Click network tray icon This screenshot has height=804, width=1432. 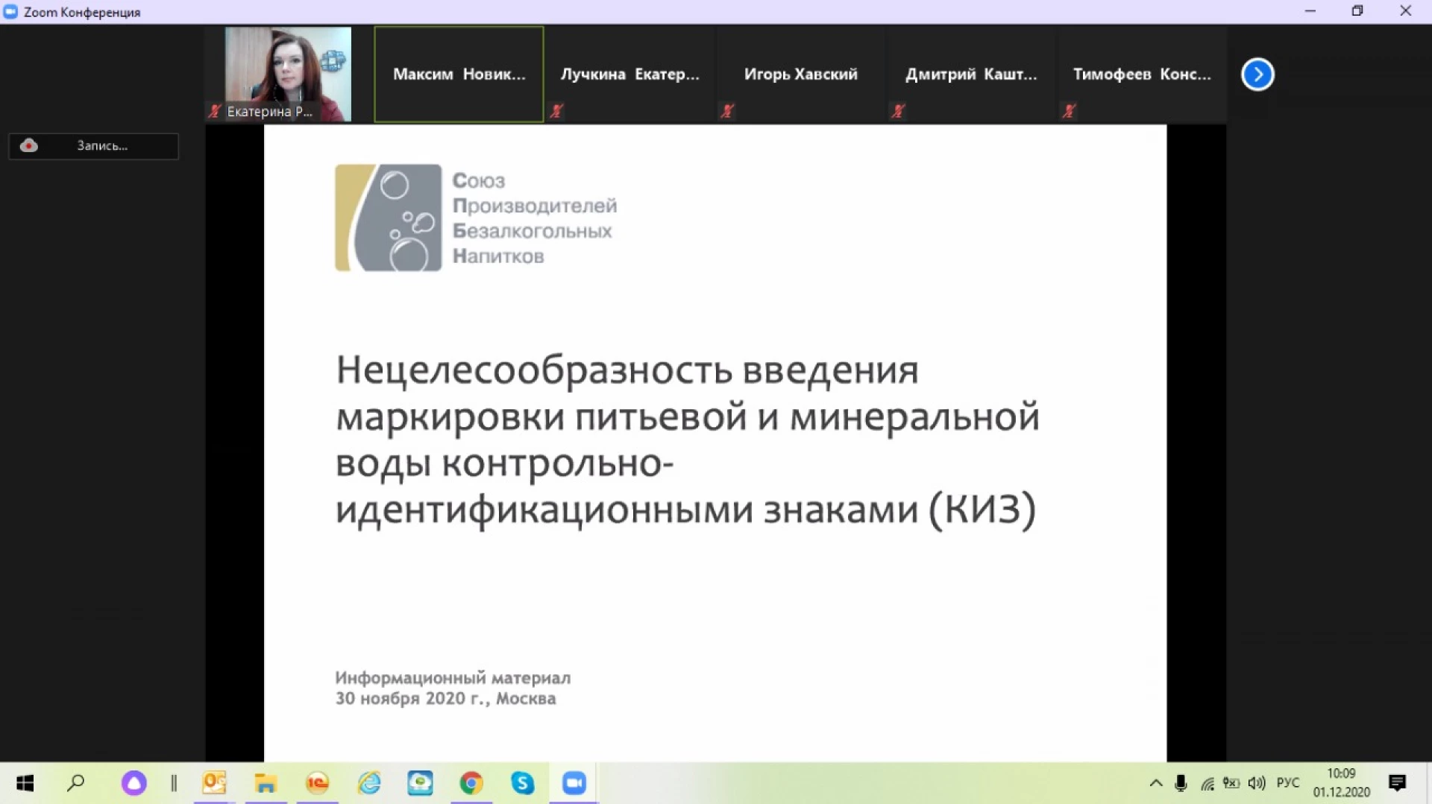[x=1207, y=783]
